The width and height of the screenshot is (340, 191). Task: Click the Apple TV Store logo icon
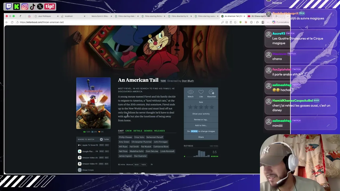click(x=79, y=145)
